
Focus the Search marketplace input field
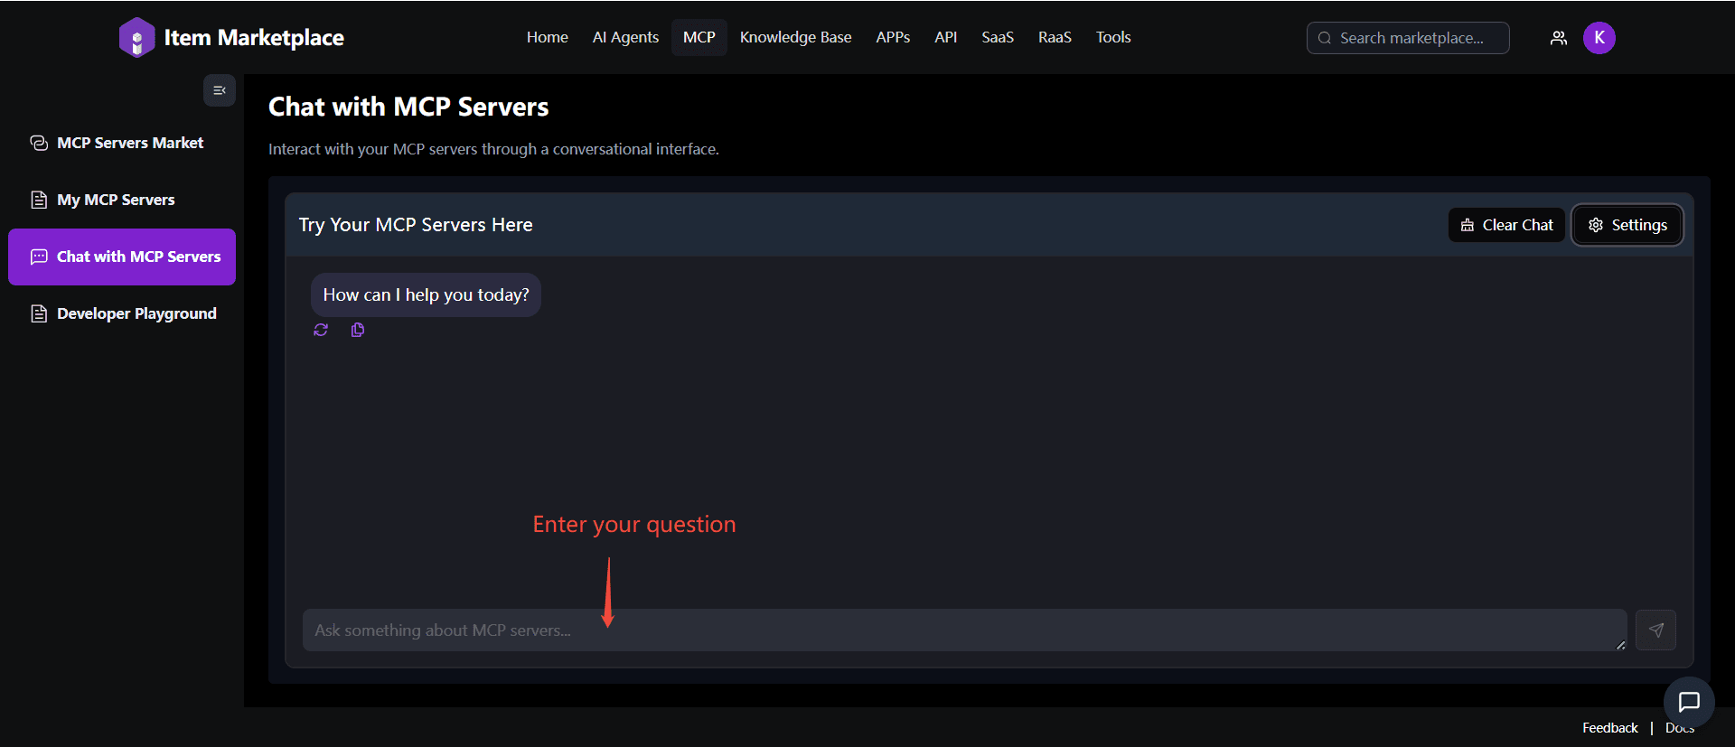(1408, 38)
